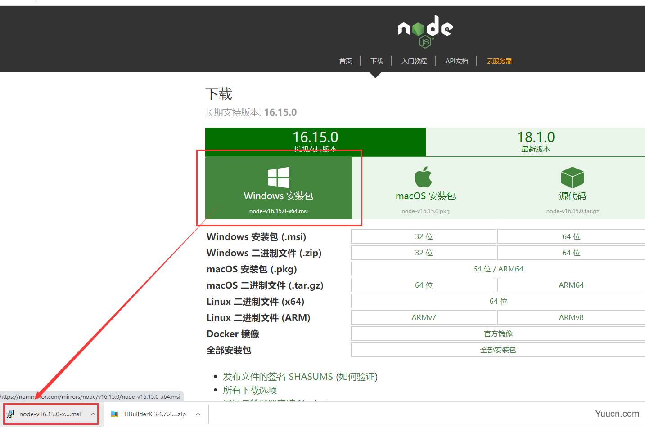Screen dimensions: 645x427
Task: Click the HBuilderX zip file icon in downloads bar
Action: 115,414
